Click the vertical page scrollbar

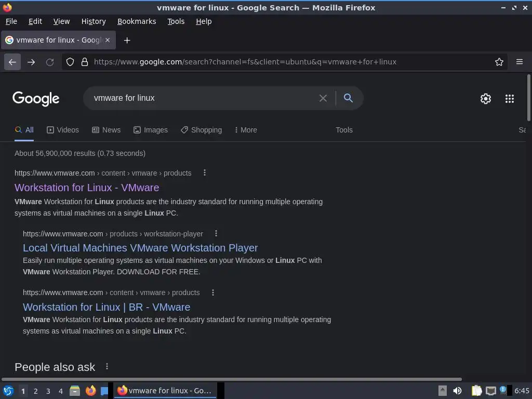click(x=528, y=98)
